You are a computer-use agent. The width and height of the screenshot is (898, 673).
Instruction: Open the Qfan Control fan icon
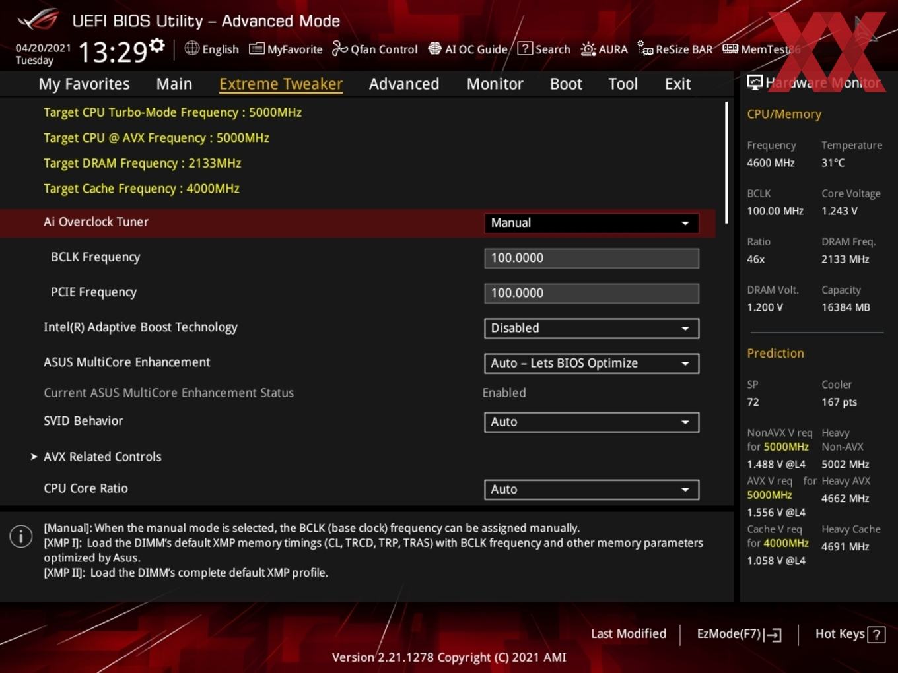click(339, 48)
